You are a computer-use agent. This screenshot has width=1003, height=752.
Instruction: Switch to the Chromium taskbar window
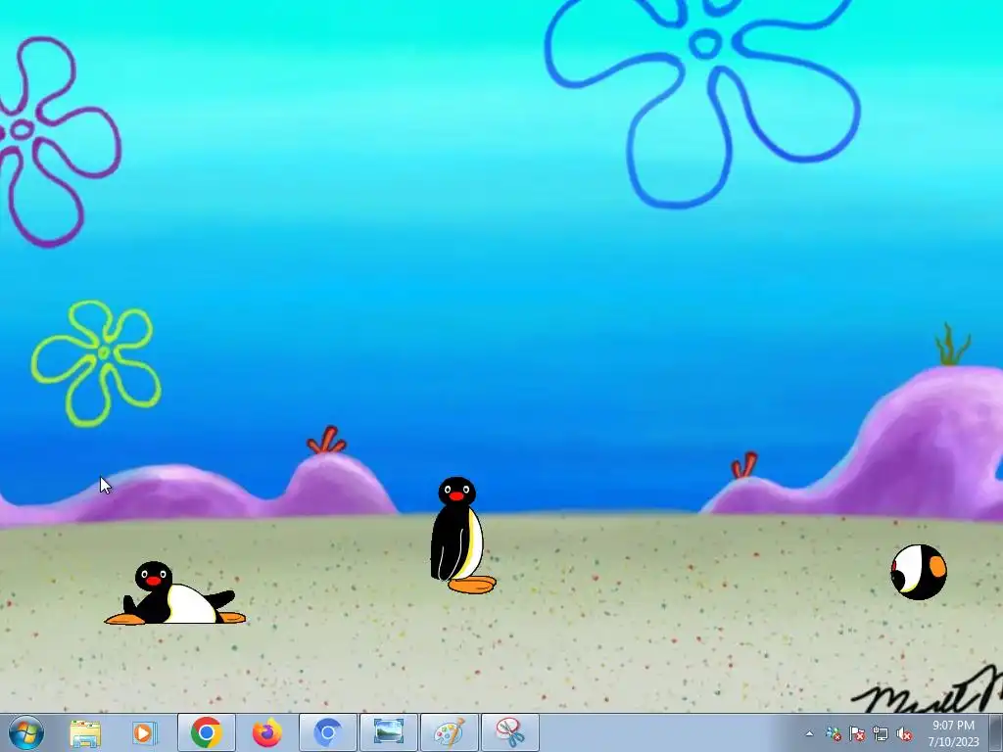click(x=327, y=732)
